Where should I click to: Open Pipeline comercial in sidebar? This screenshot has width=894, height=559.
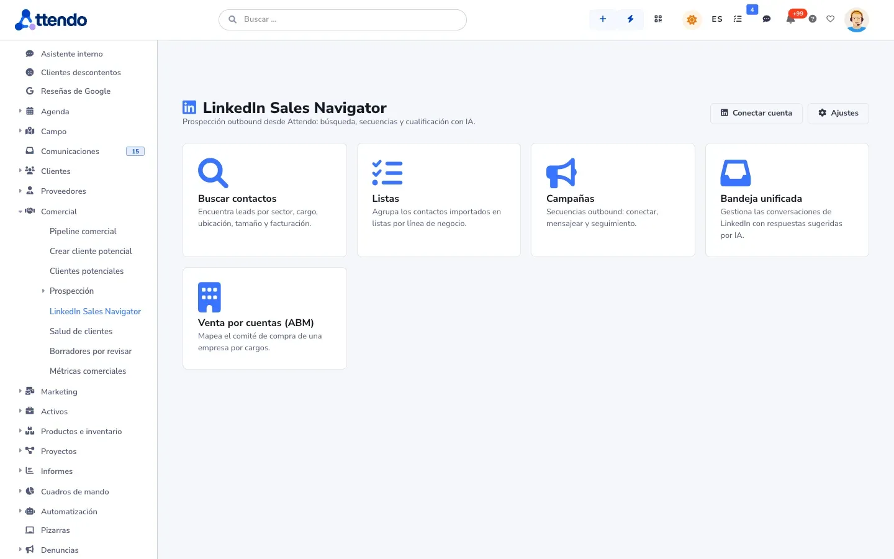point(83,231)
